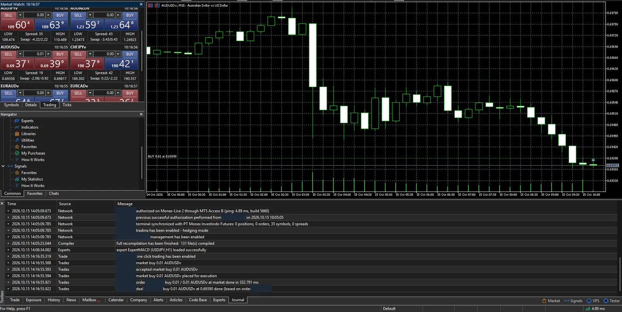Collapse the Signals node in Navigator

click(3, 166)
